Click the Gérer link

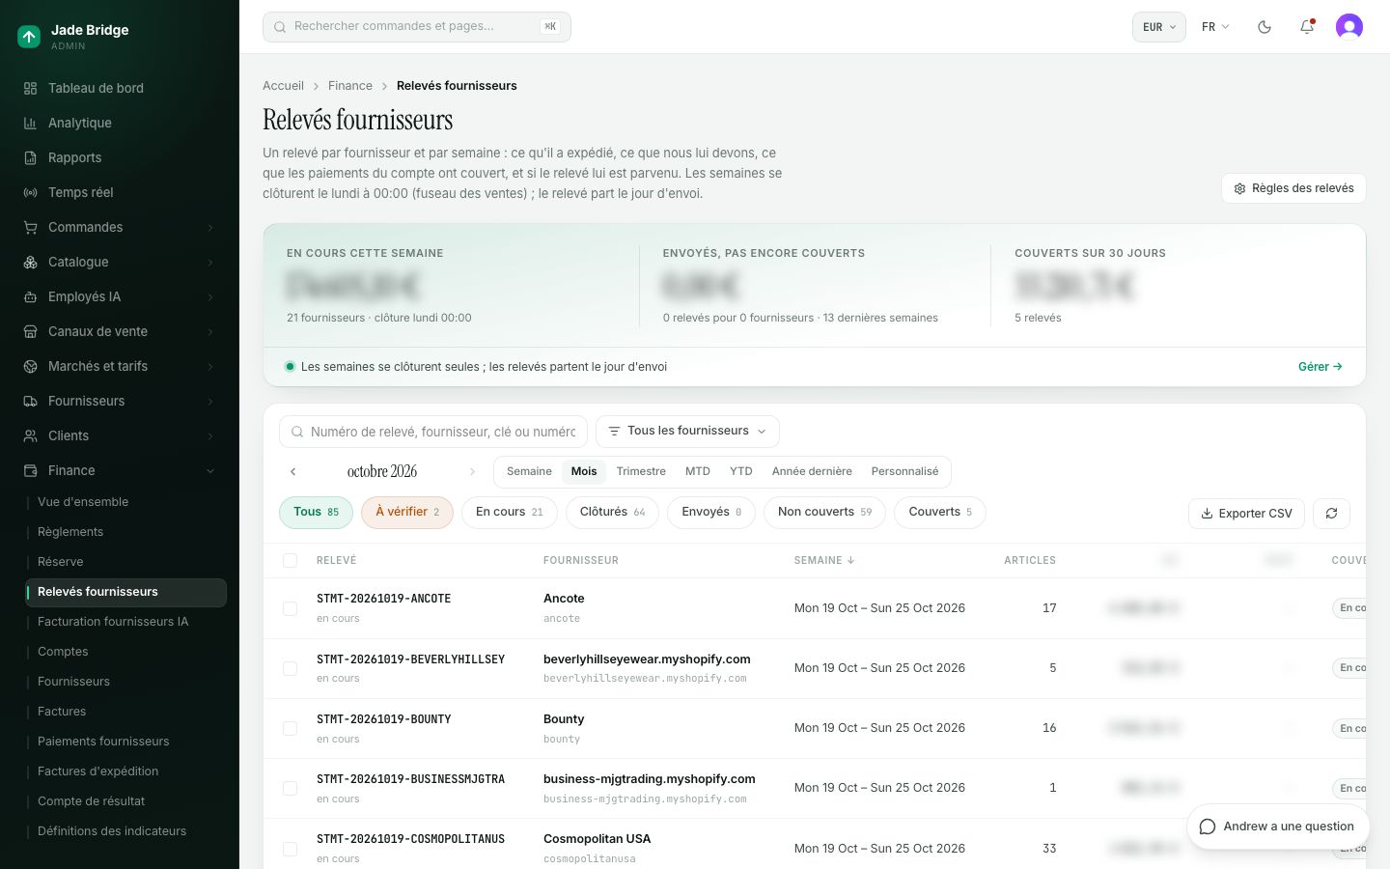1320,367
